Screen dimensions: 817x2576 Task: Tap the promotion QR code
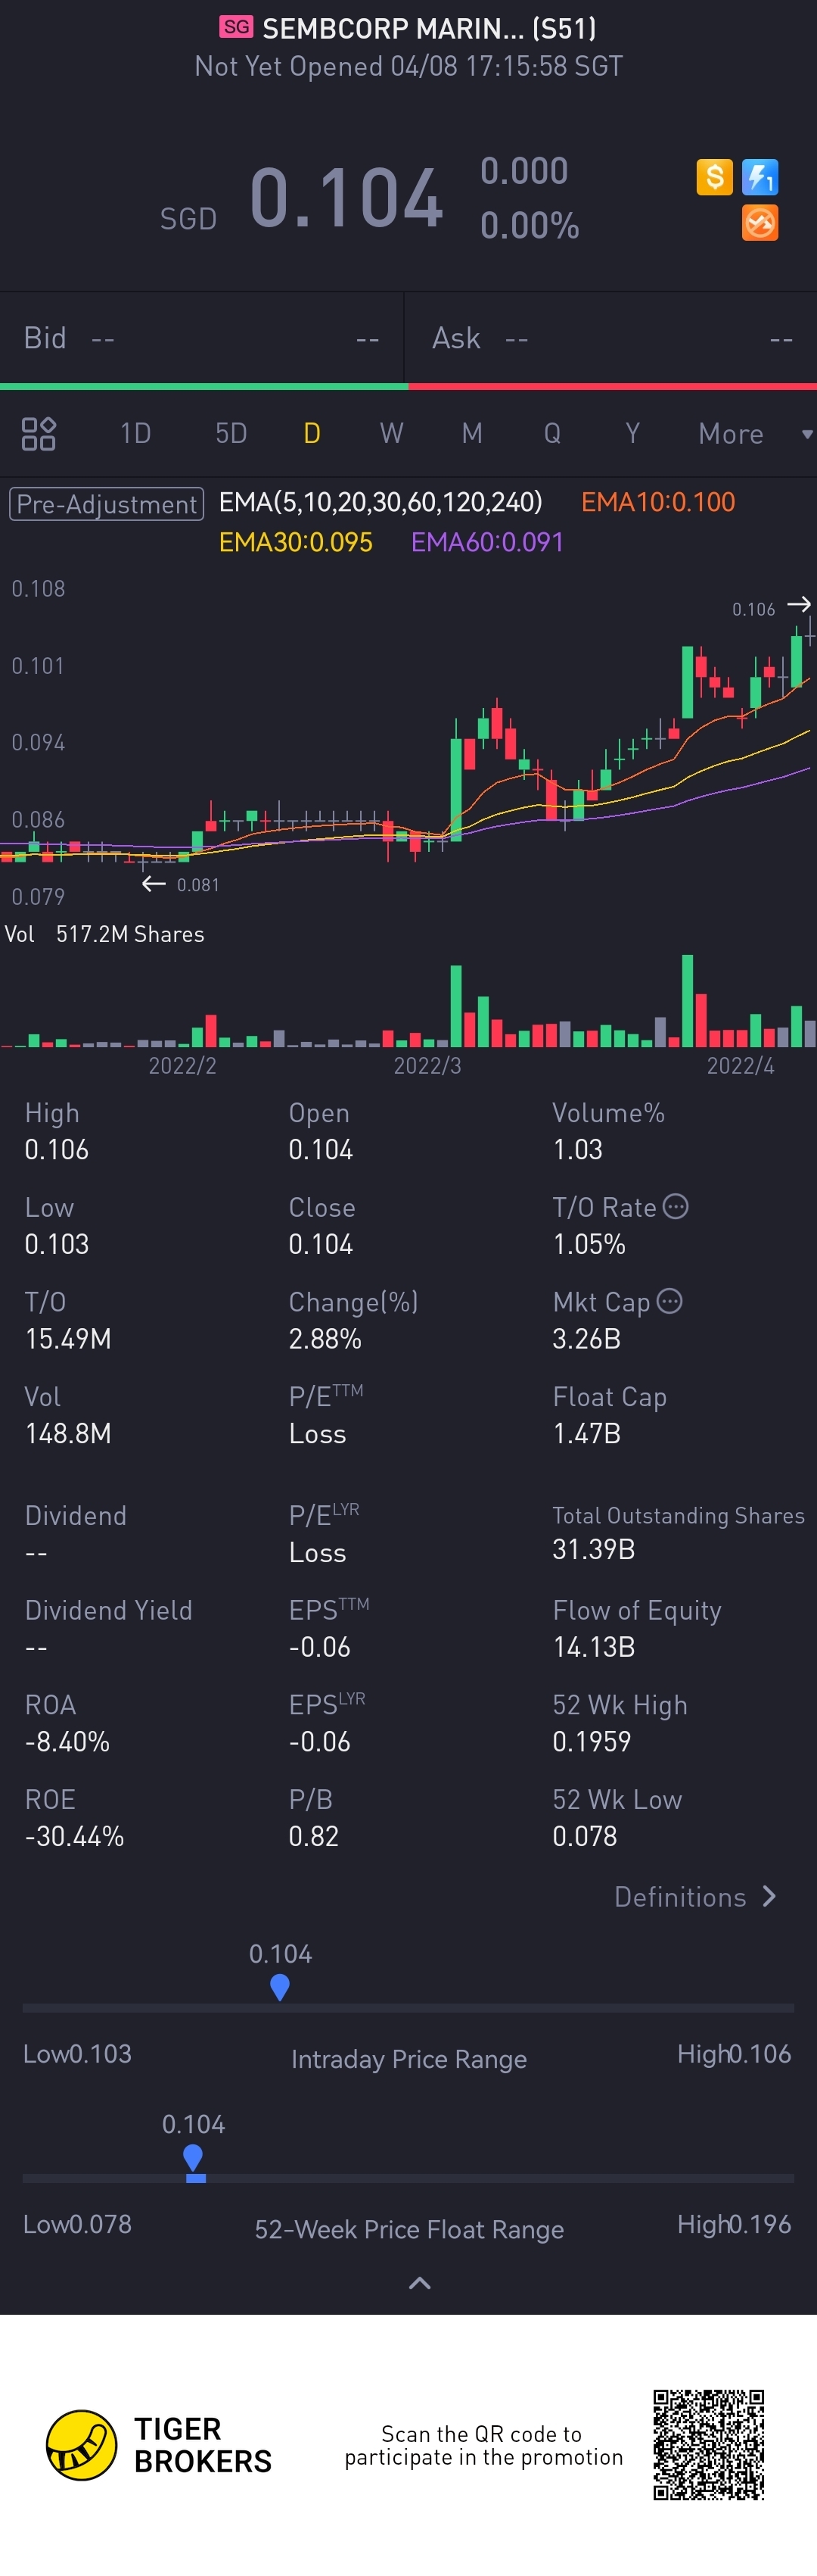[x=708, y=2445]
